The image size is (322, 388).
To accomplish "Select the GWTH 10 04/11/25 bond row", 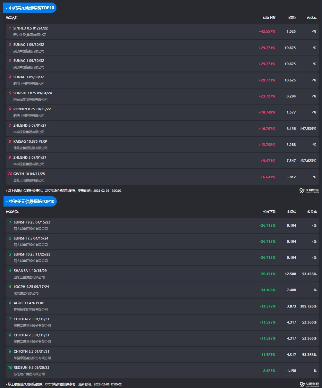I will [x=29, y=174].
